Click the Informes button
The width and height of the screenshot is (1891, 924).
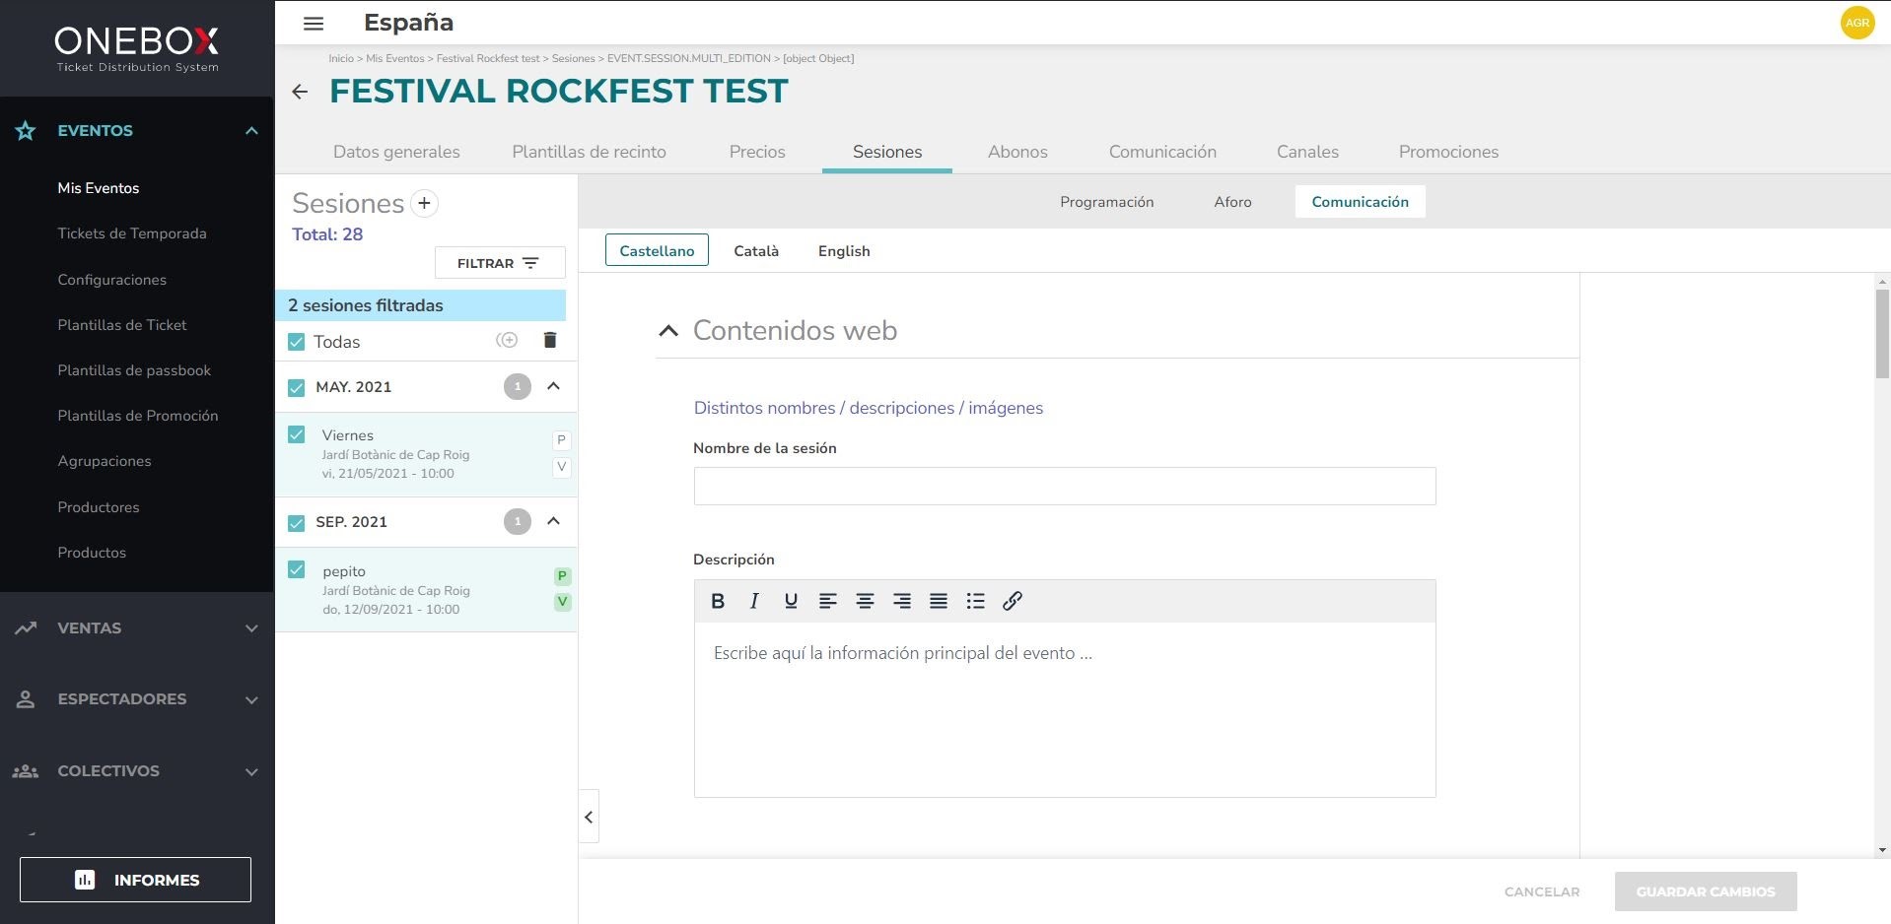click(x=135, y=880)
